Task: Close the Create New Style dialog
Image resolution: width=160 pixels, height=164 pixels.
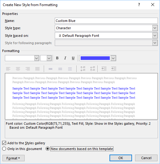Action: 153,5
